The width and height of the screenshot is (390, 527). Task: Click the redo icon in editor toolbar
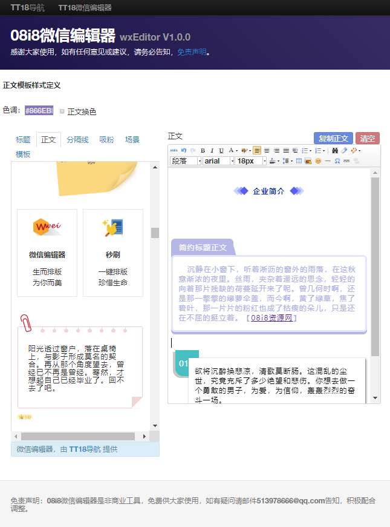(193, 151)
